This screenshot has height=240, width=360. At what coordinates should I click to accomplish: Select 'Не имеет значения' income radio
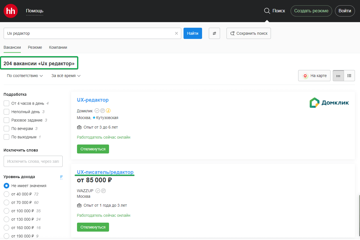(6, 186)
